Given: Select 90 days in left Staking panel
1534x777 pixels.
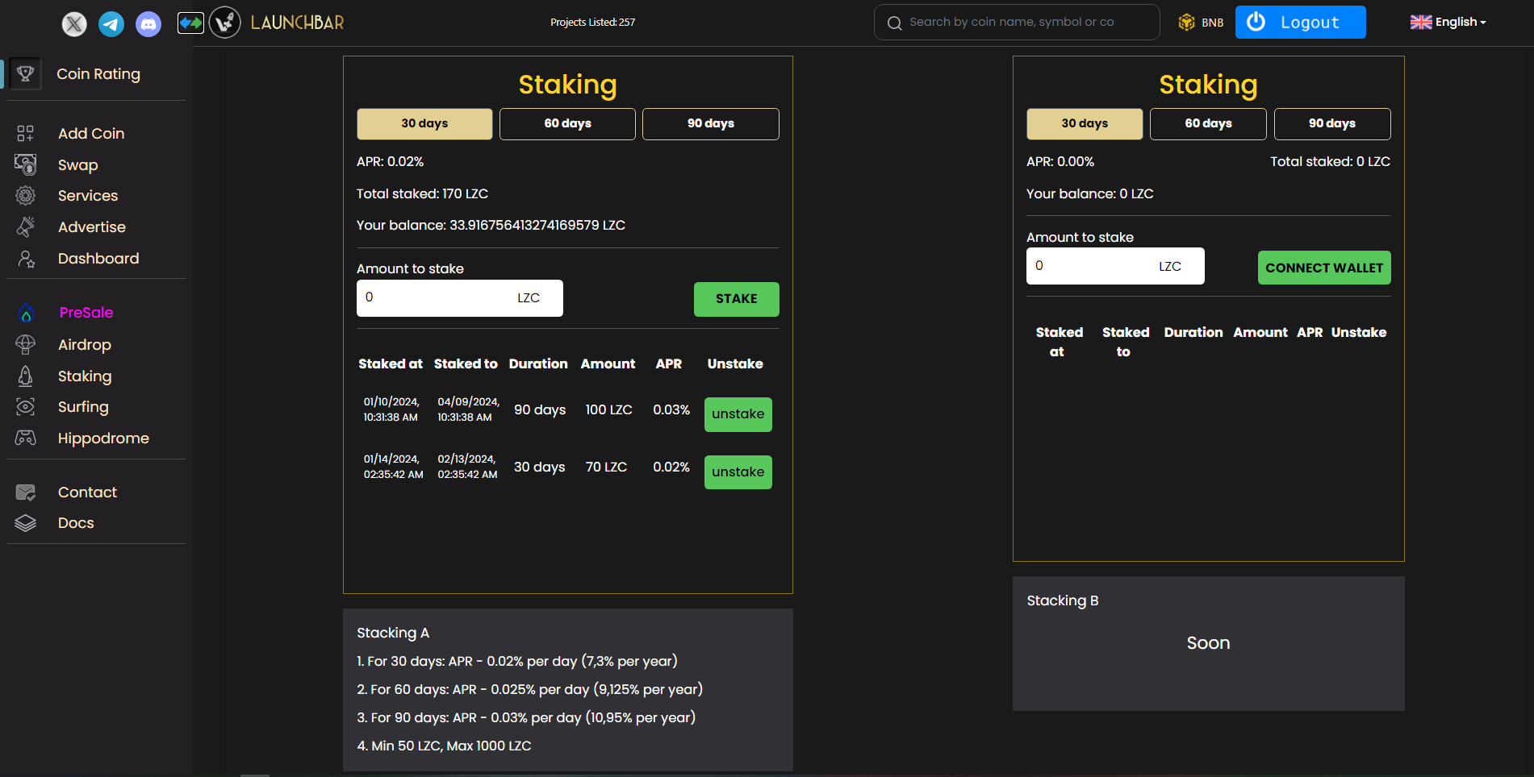Looking at the screenshot, I should pyautogui.click(x=710, y=124).
